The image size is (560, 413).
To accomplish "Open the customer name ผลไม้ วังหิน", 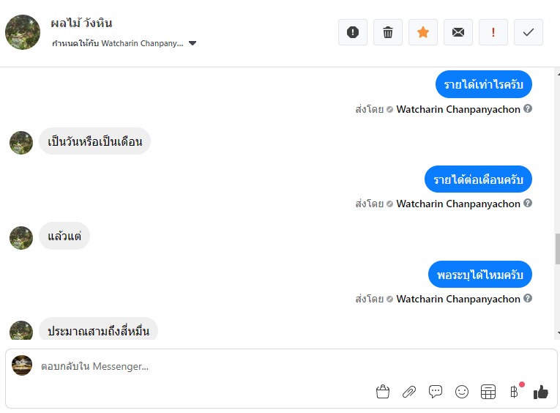I will point(81,23).
